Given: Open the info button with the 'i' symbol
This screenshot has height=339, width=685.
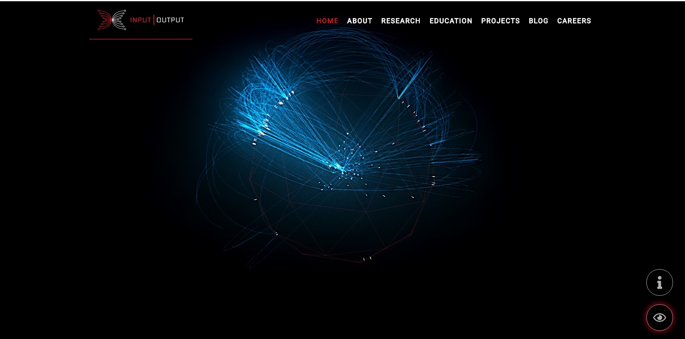Looking at the screenshot, I should 659,282.
